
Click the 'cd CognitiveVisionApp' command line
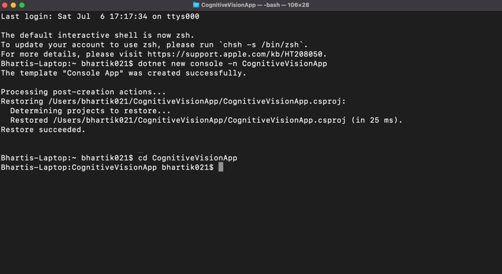click(x=188, y=158)
